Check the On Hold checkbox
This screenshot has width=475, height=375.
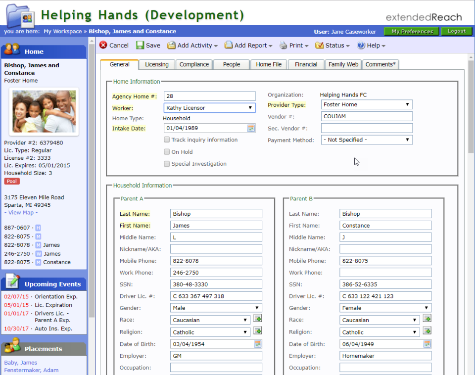pos(167,151)
